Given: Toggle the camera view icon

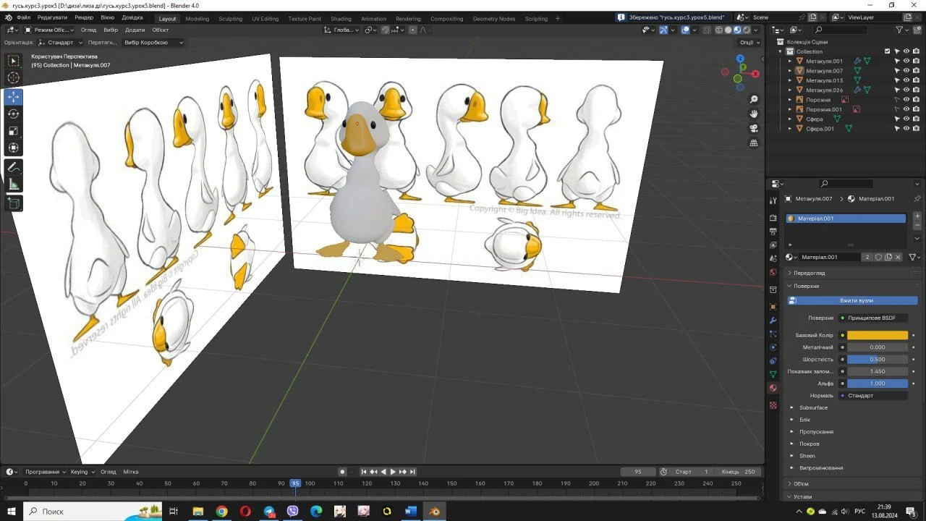Looking at the screenshot, I should coord(754,128).
